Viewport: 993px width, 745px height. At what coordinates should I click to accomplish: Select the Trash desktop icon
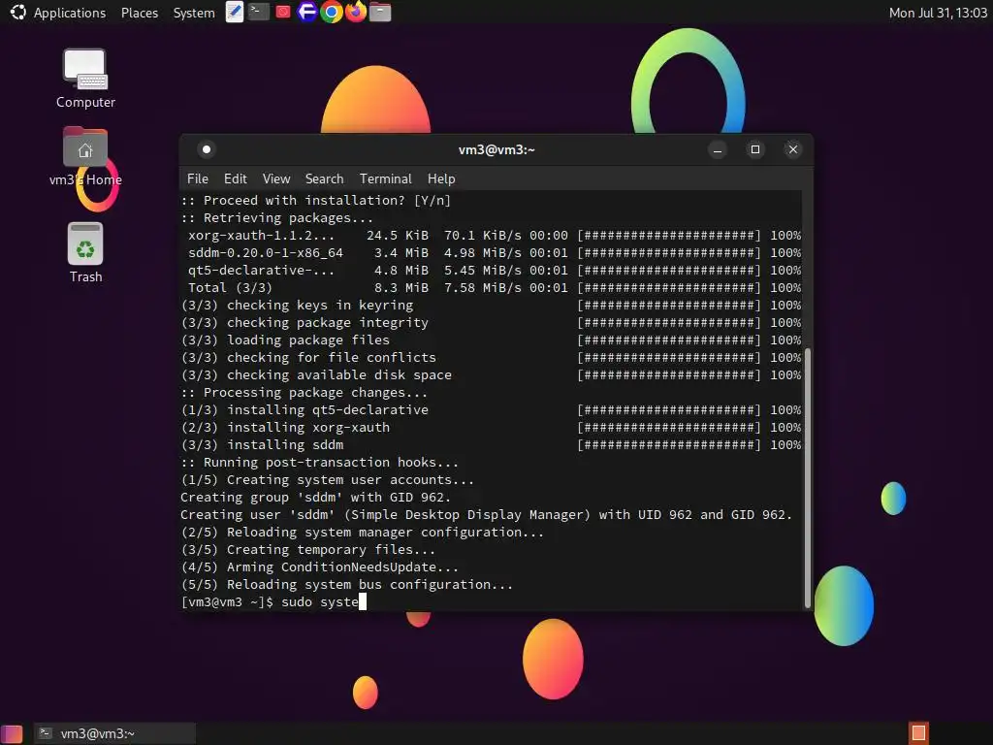[x=85, y=253]
